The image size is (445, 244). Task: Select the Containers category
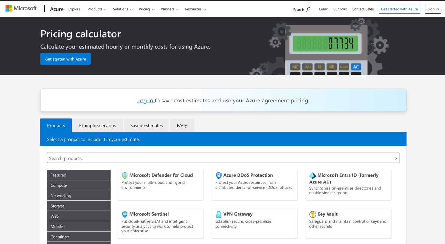coord(79,237)
